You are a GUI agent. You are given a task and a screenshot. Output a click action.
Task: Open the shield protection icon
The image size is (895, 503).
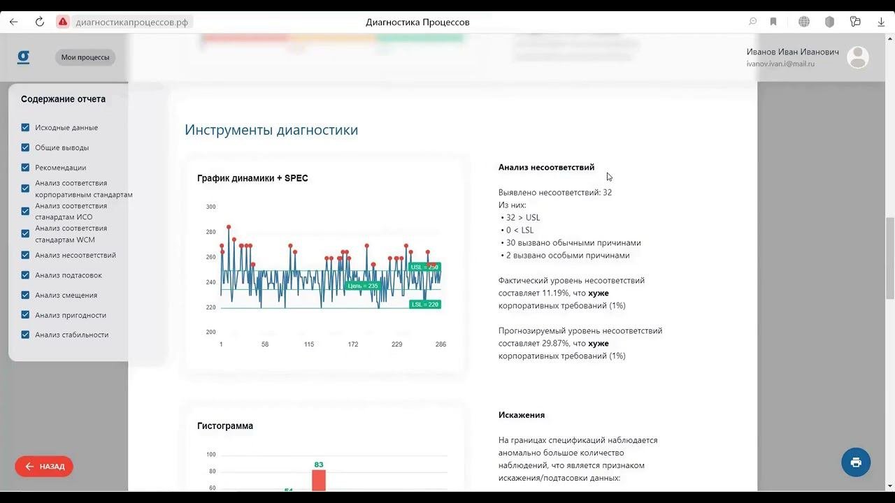[829, 22]
